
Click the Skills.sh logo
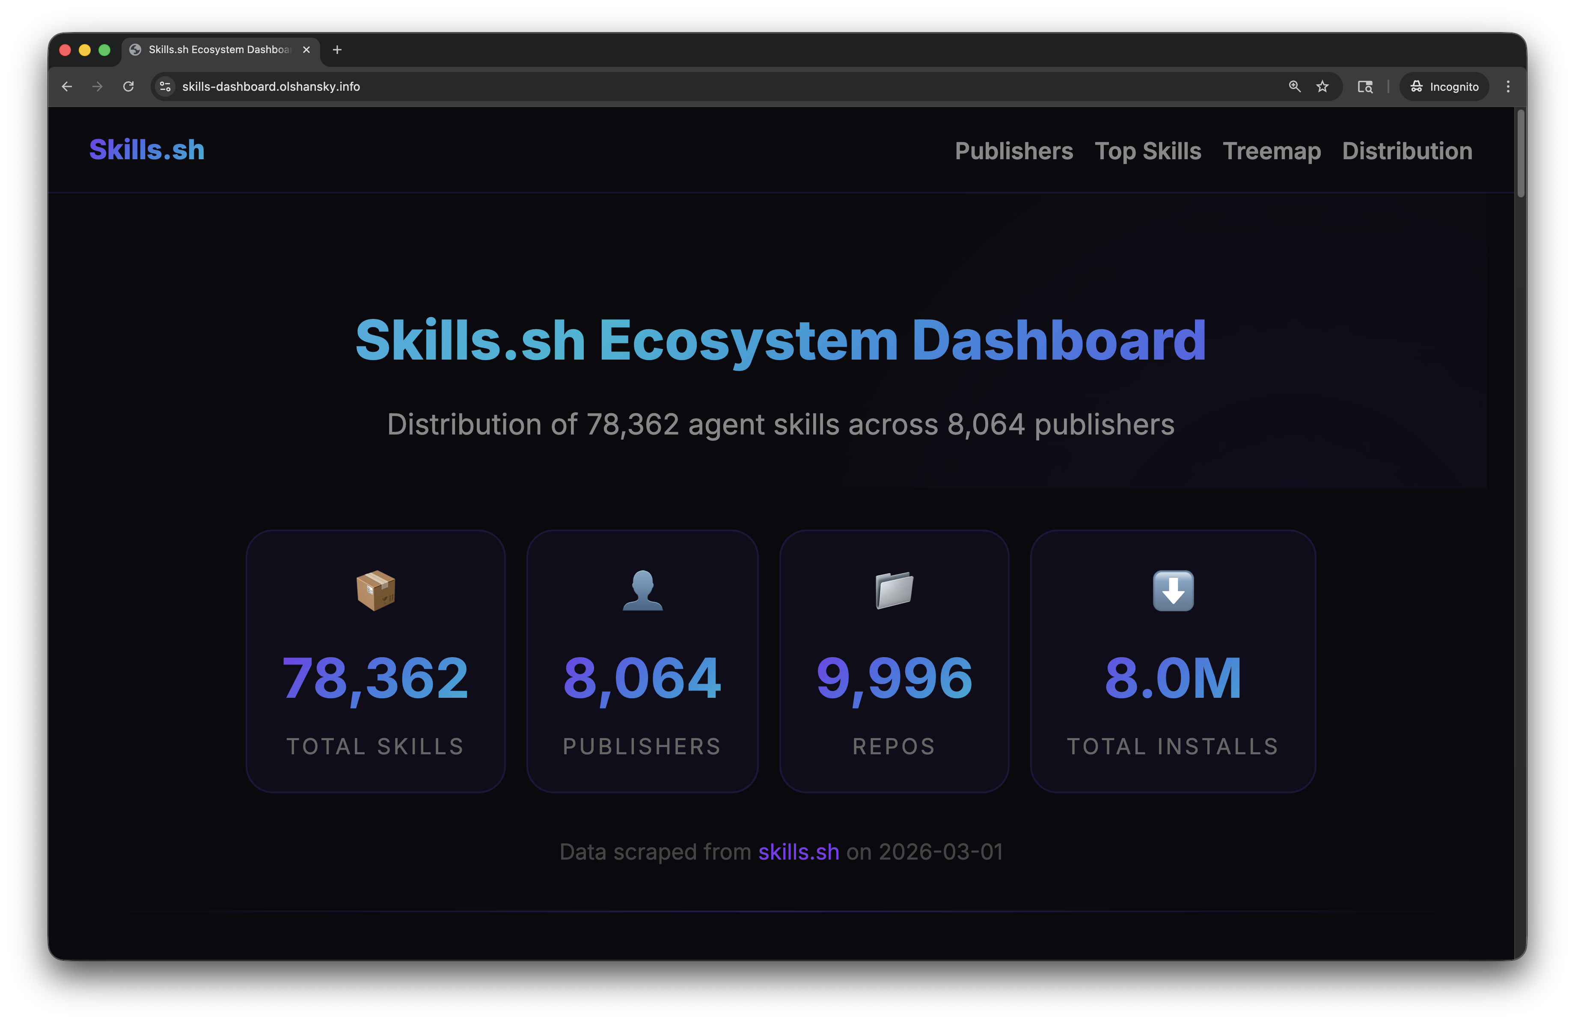pyautogui.click(x=146, y=149)
